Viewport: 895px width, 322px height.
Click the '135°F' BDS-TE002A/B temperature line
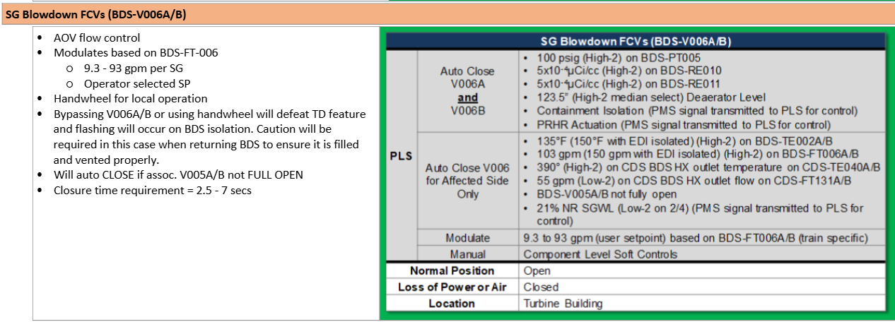tap(698, 141)
